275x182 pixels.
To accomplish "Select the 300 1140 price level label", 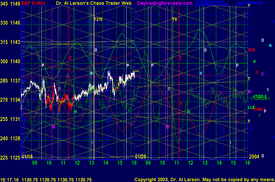I will [10, 61].
